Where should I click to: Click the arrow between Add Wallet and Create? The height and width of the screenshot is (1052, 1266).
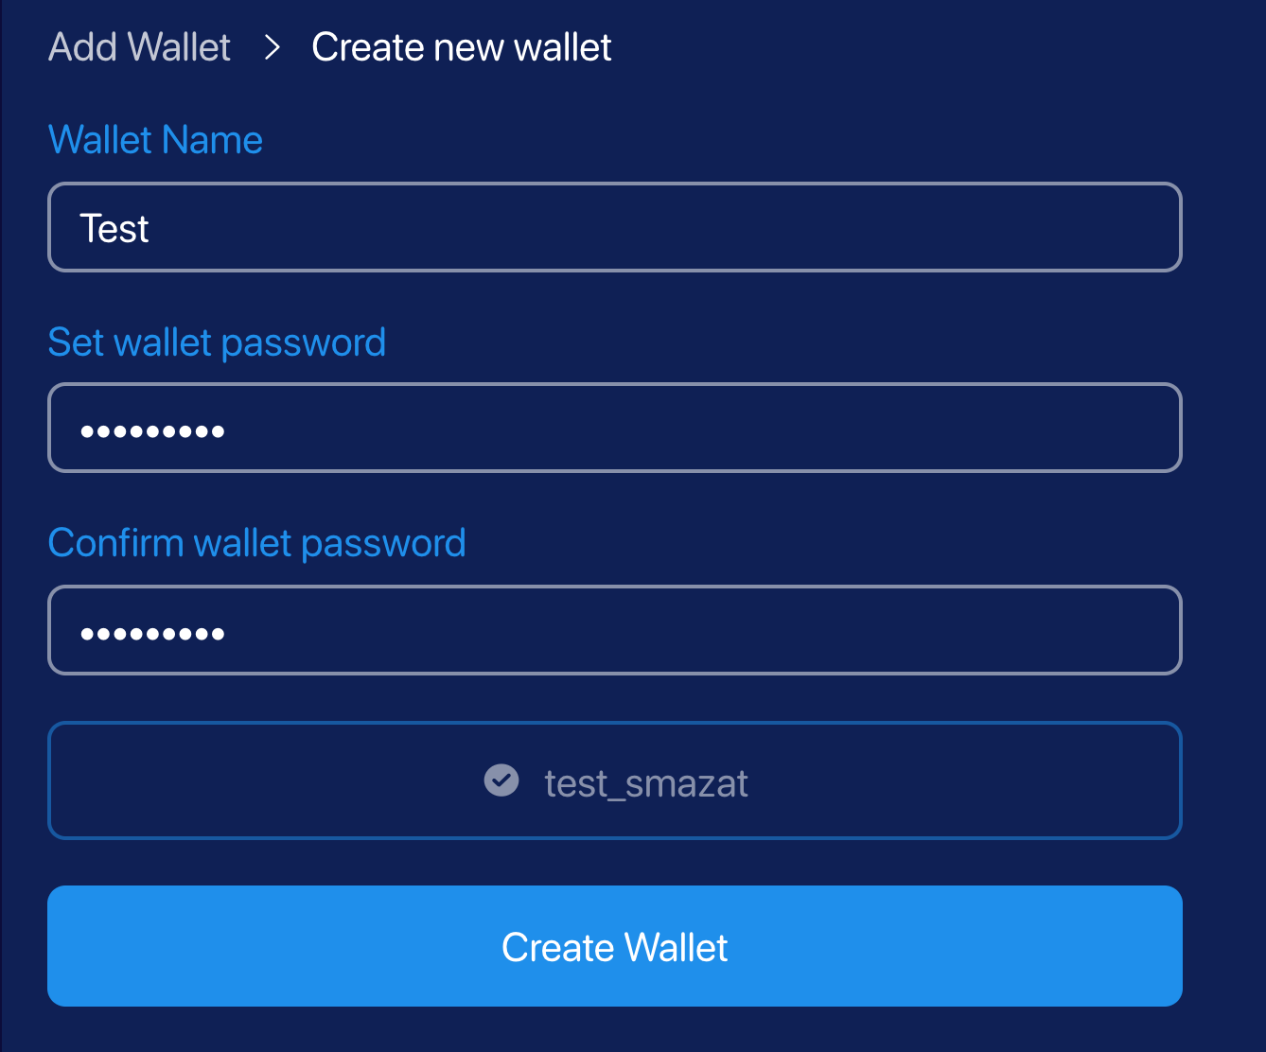(273, 47)
